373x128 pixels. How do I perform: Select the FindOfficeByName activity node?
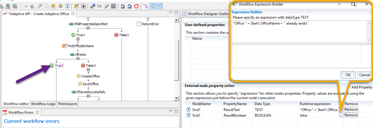(x=78, y=46)
